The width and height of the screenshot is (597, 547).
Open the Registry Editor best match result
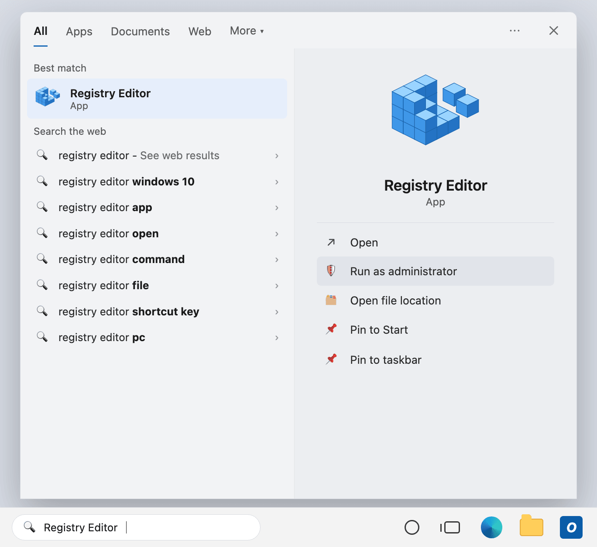coord(157,99)
